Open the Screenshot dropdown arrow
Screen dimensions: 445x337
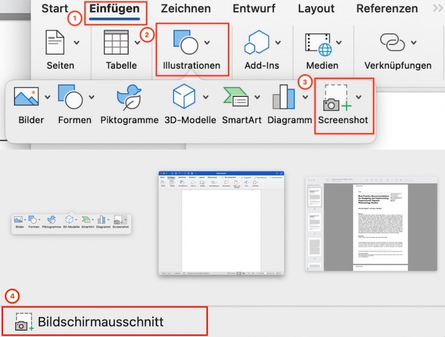pyautogui.click(x=359, y=97)
